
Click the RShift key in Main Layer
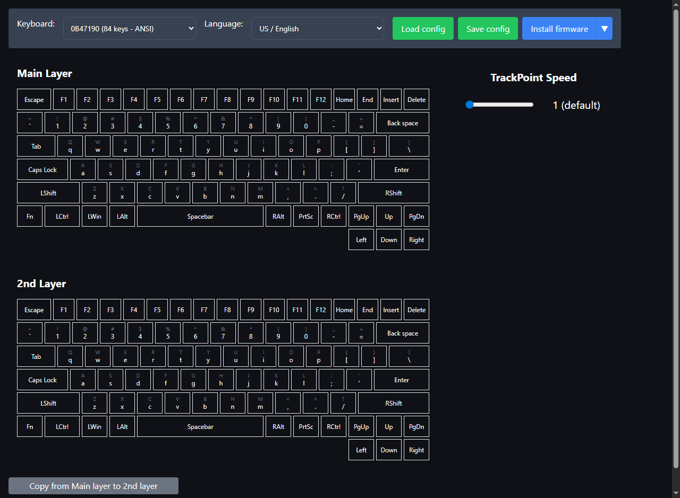click(394, 193)
